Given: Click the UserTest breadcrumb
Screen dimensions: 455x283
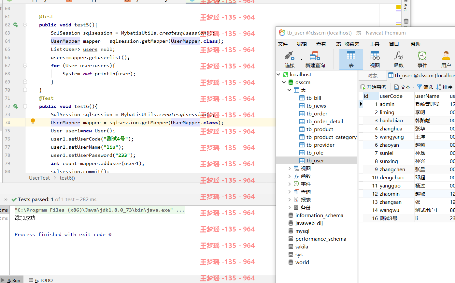Looking at the screenshot, I should pos(39,178).
